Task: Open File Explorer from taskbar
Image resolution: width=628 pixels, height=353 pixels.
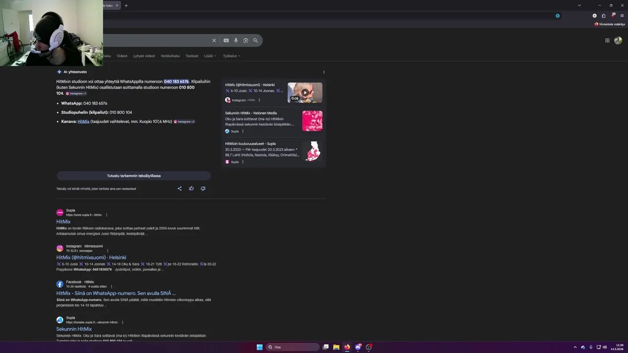Action: click(336, 347)
